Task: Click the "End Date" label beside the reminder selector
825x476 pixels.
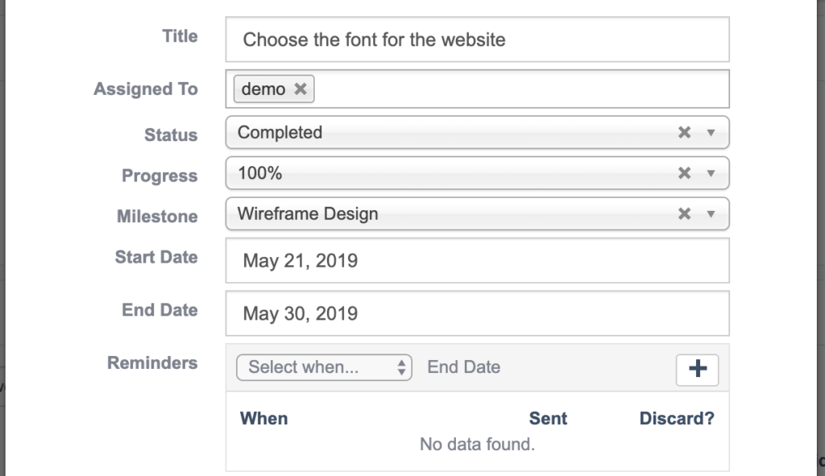Action: [463, 366]
